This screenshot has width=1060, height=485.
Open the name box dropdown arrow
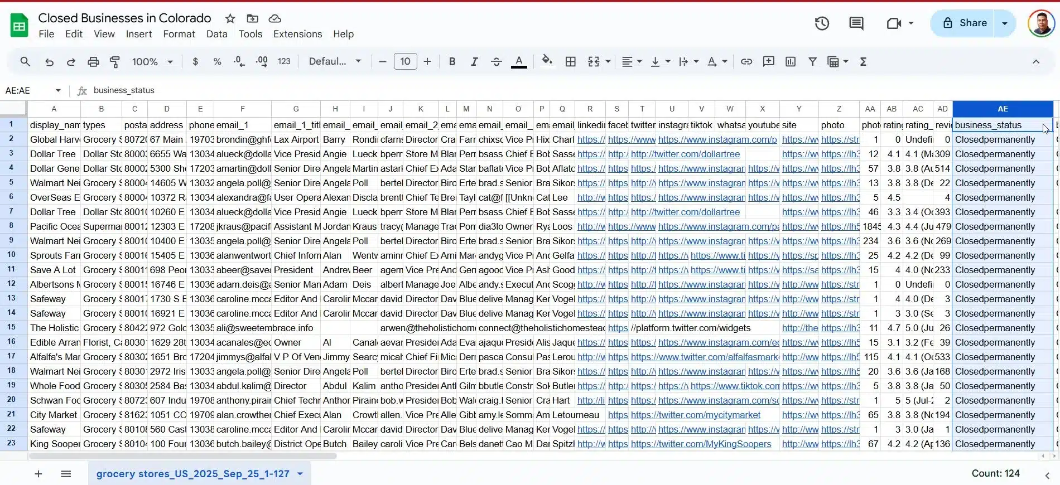click(x=58, y=90)
